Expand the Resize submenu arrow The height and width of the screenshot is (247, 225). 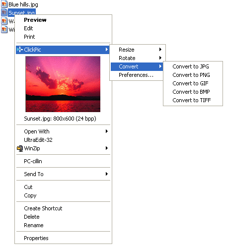[160, 50]
